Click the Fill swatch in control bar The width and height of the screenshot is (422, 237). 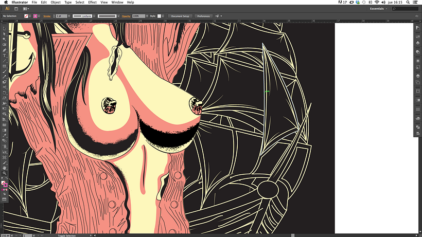pos(26,16)
